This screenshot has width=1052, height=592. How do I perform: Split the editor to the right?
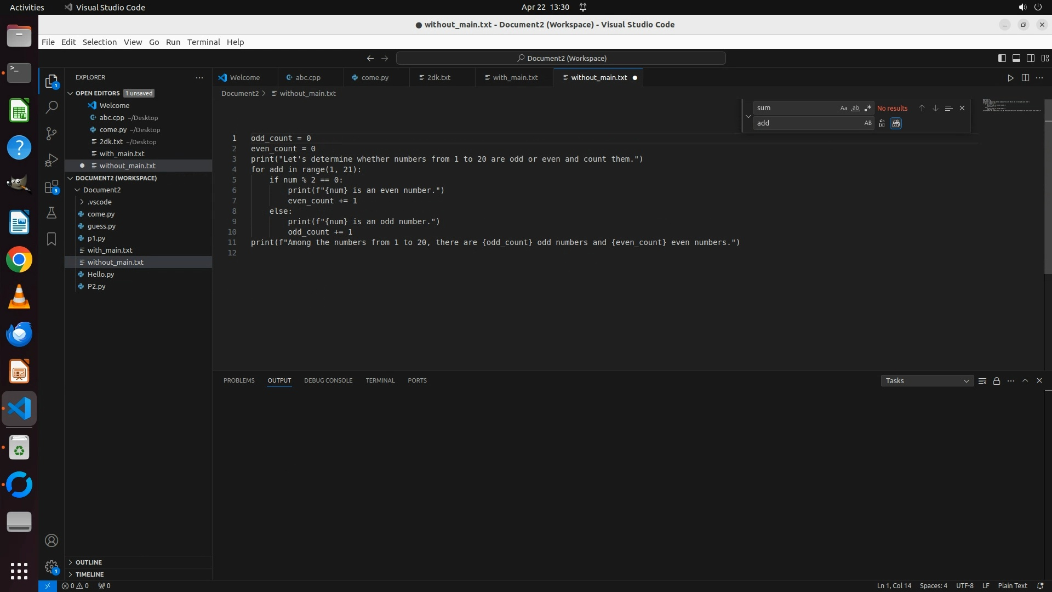click(1025, 78)
